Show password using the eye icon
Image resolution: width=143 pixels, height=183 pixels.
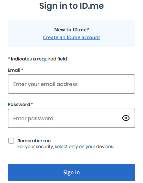tap(126, 118)
